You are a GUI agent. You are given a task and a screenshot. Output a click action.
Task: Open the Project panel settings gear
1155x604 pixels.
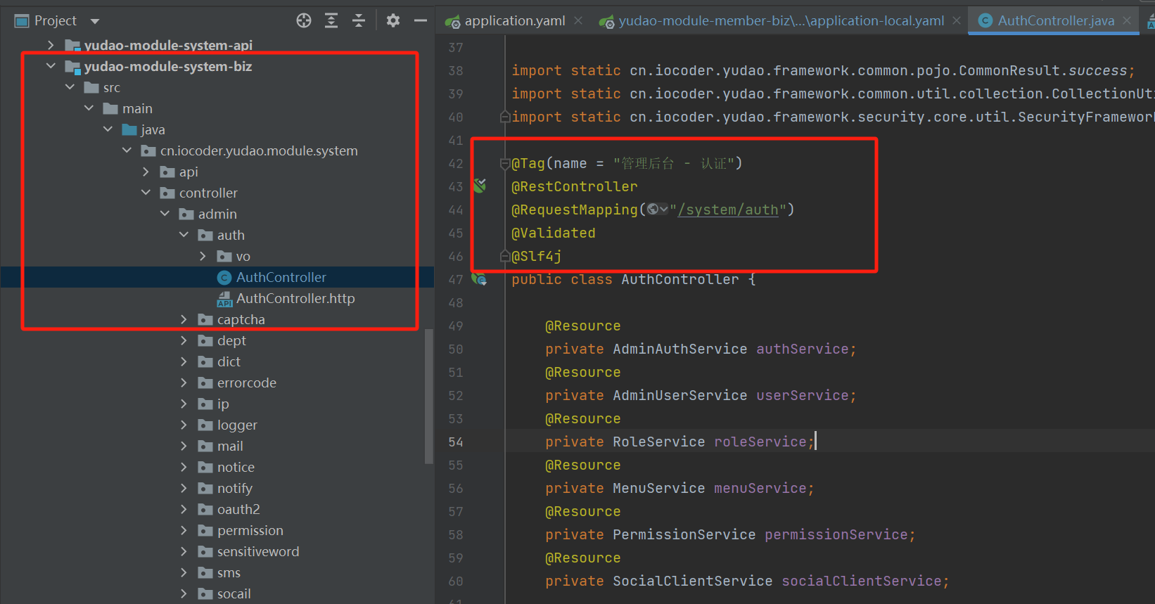click(x=393, y=20)
